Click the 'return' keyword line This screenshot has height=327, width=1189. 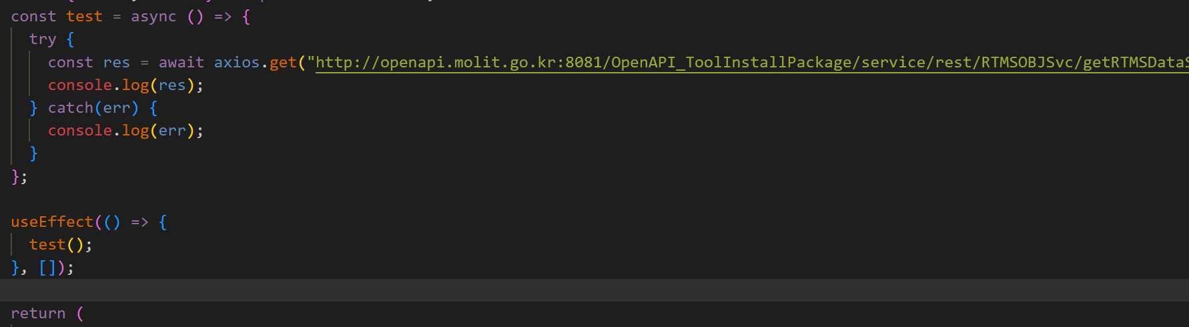pos(38,313)
